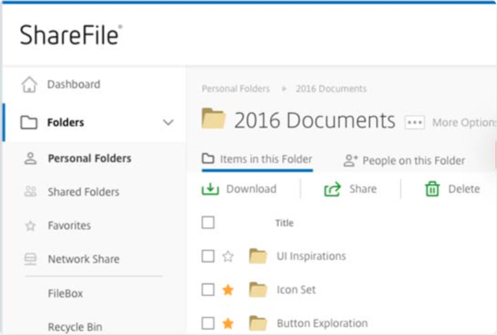Image resolution: width=497 pixels, height=335 pixels.
Task: Sort by the Title column header
Action: (x=284, y=223)
